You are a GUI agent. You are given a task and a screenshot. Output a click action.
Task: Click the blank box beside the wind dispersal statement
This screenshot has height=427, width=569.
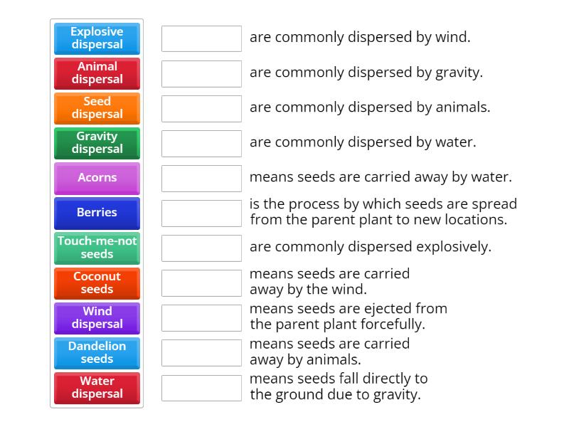click(x=201, y=38)
